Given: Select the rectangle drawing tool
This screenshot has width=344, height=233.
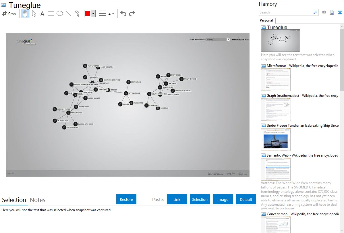Looking at the screenshot, I should click(x=51, y=14).
